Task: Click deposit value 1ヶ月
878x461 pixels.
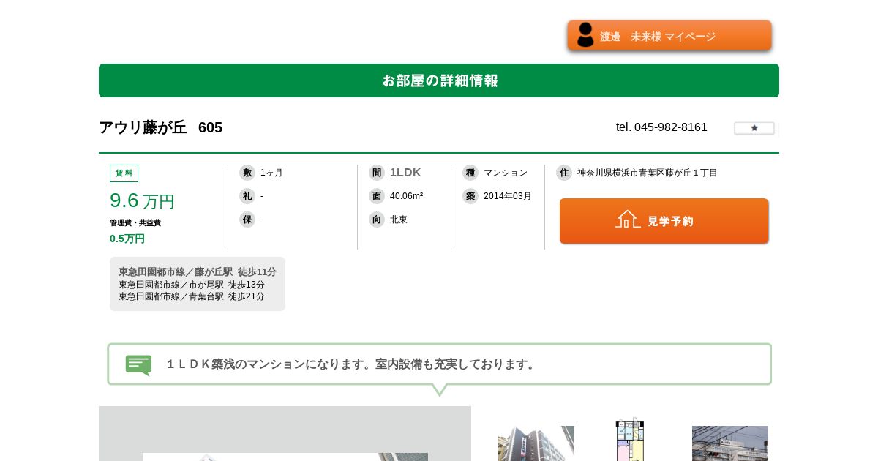Action: [271, 173]
